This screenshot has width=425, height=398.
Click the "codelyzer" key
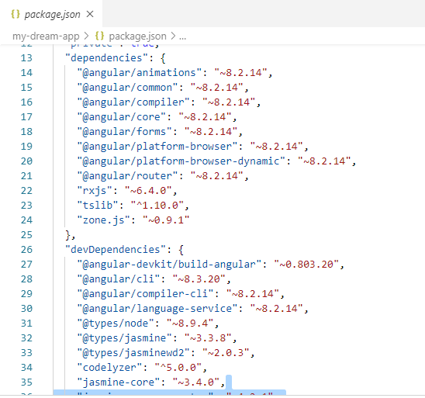point(109,368)
